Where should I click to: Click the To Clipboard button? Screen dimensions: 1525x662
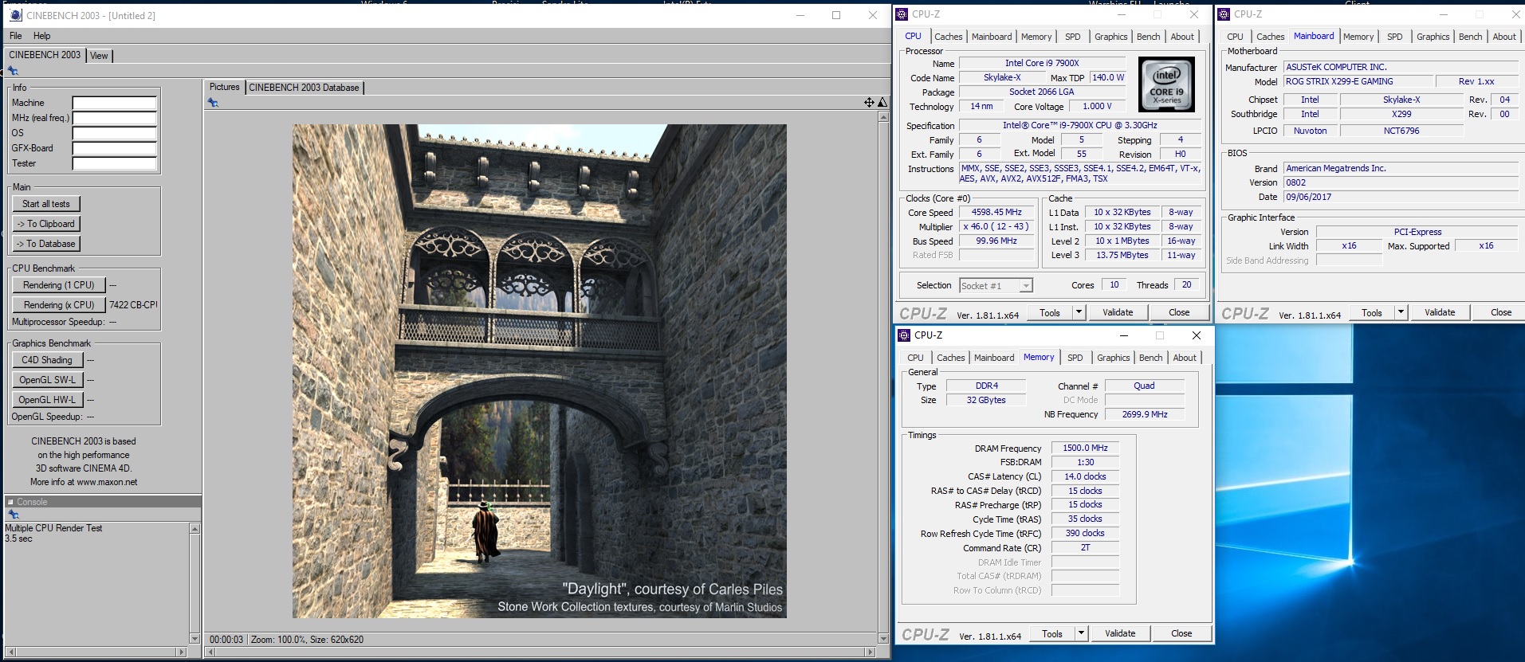click(46, 224)
